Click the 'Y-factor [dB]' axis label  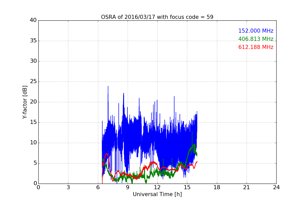(x=25, y=102)
